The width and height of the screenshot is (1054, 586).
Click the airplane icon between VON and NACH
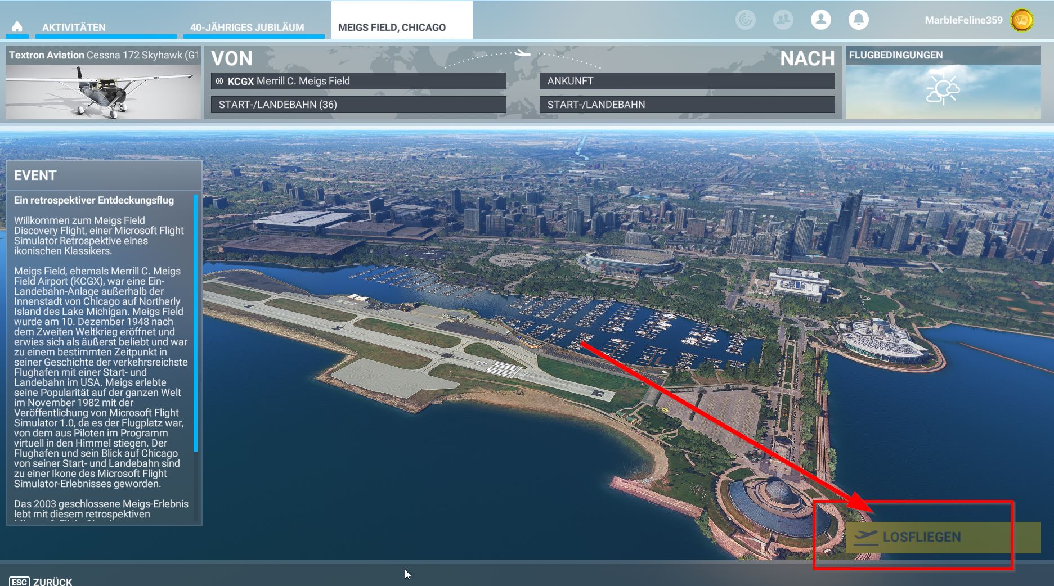523,53
